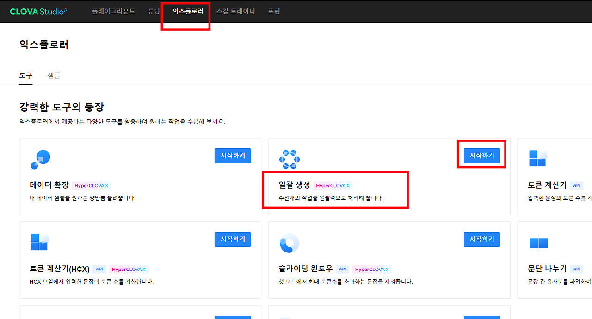Click the 문단 나누기 tool icon
The height and width of the screenshot is (319, 592).
538,243
